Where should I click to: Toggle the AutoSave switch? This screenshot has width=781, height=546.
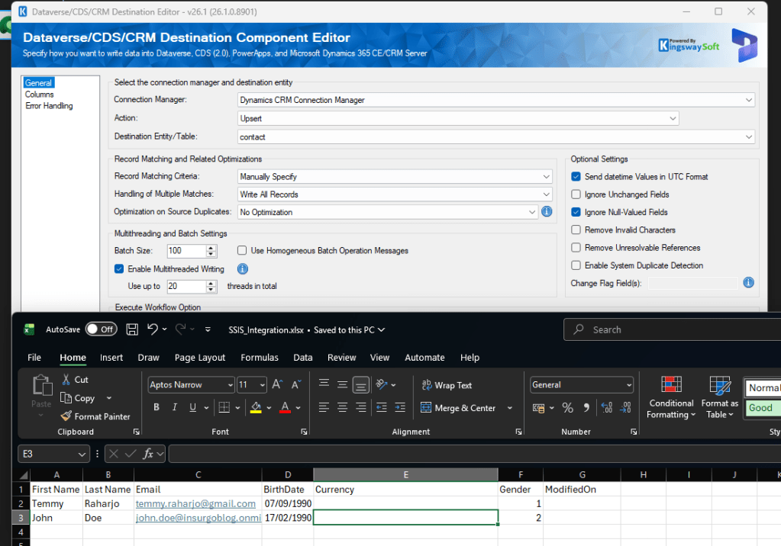(101, 329)
